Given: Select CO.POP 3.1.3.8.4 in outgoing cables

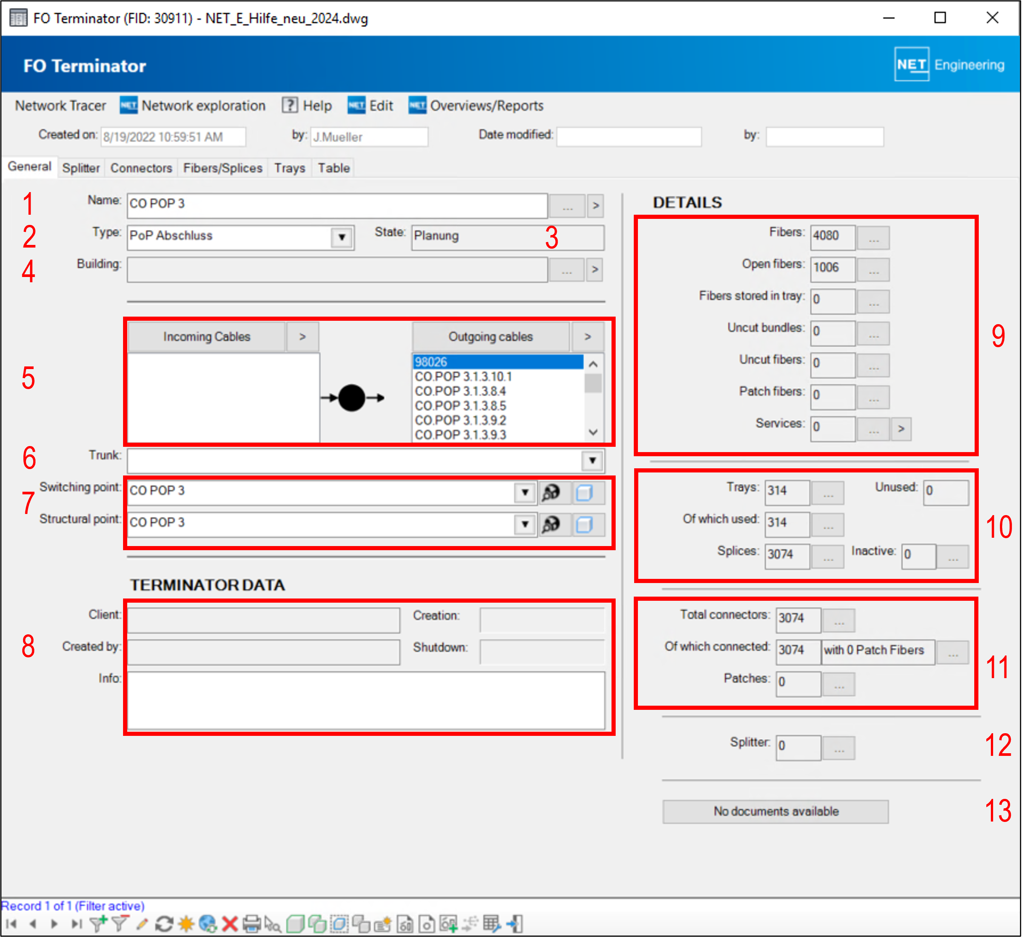Looking at the screenshot, I should pos(460,391).
